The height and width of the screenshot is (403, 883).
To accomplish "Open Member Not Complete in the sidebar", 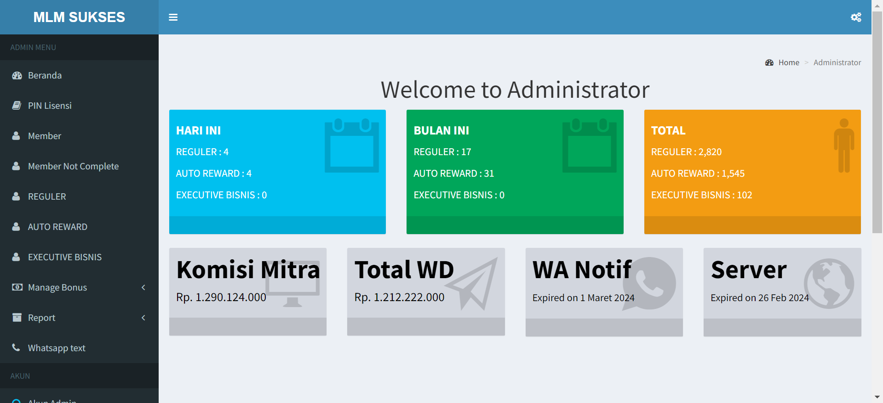I will [x=73, y=166].
